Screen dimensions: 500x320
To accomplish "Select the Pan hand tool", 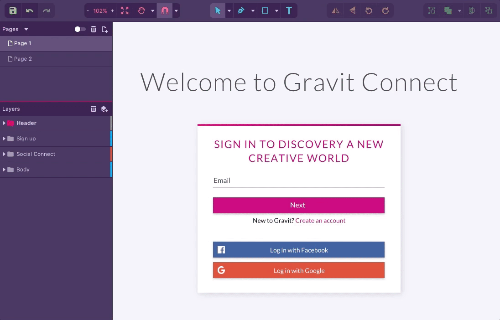I will coord(141,10).
